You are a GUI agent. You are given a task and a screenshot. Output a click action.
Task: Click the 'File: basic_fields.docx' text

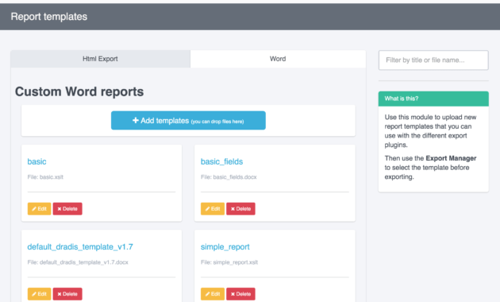[x=229, y=177]
